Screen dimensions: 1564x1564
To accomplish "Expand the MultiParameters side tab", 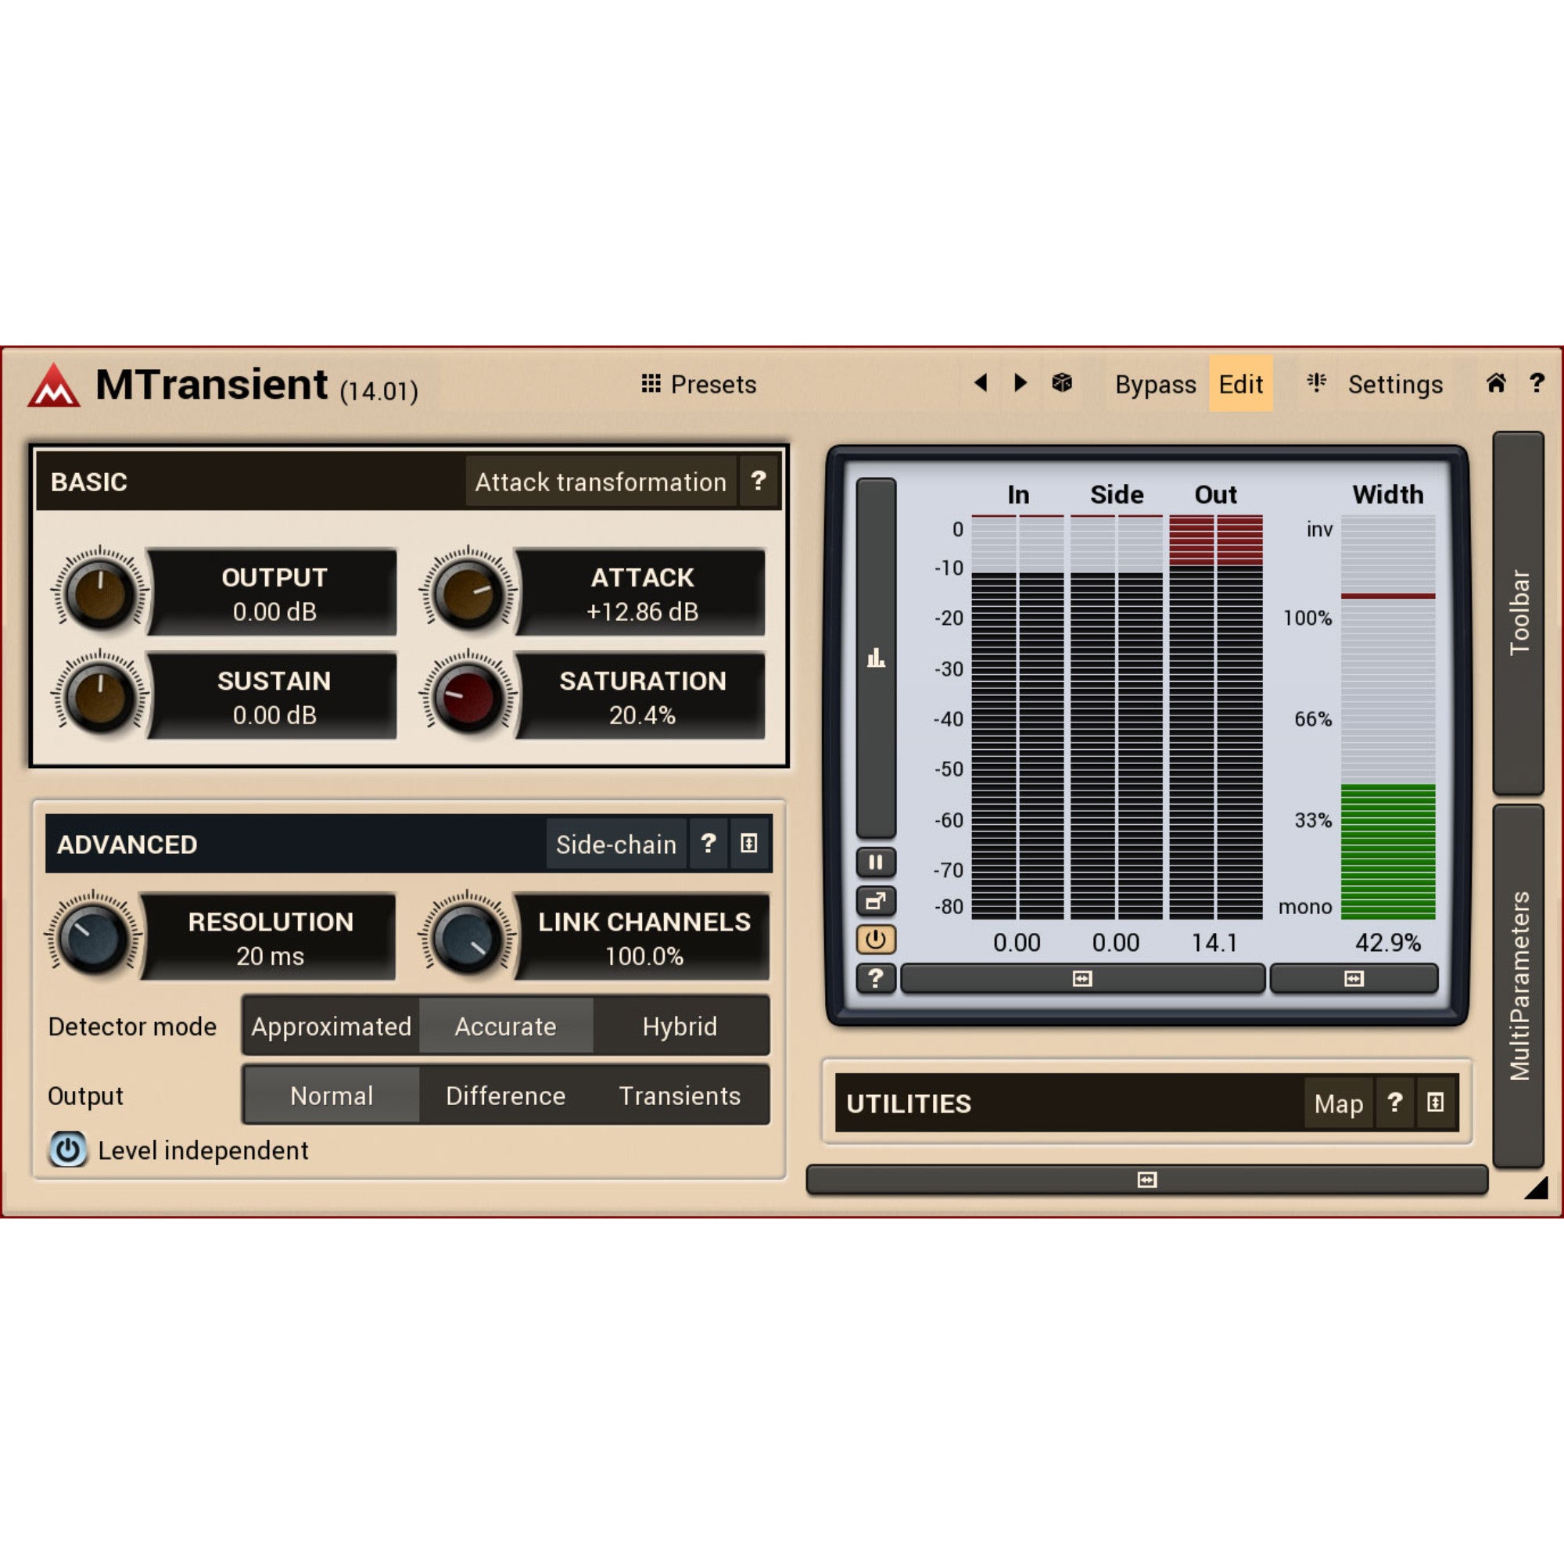I will pyautogui.click(x=1519, y=986).
